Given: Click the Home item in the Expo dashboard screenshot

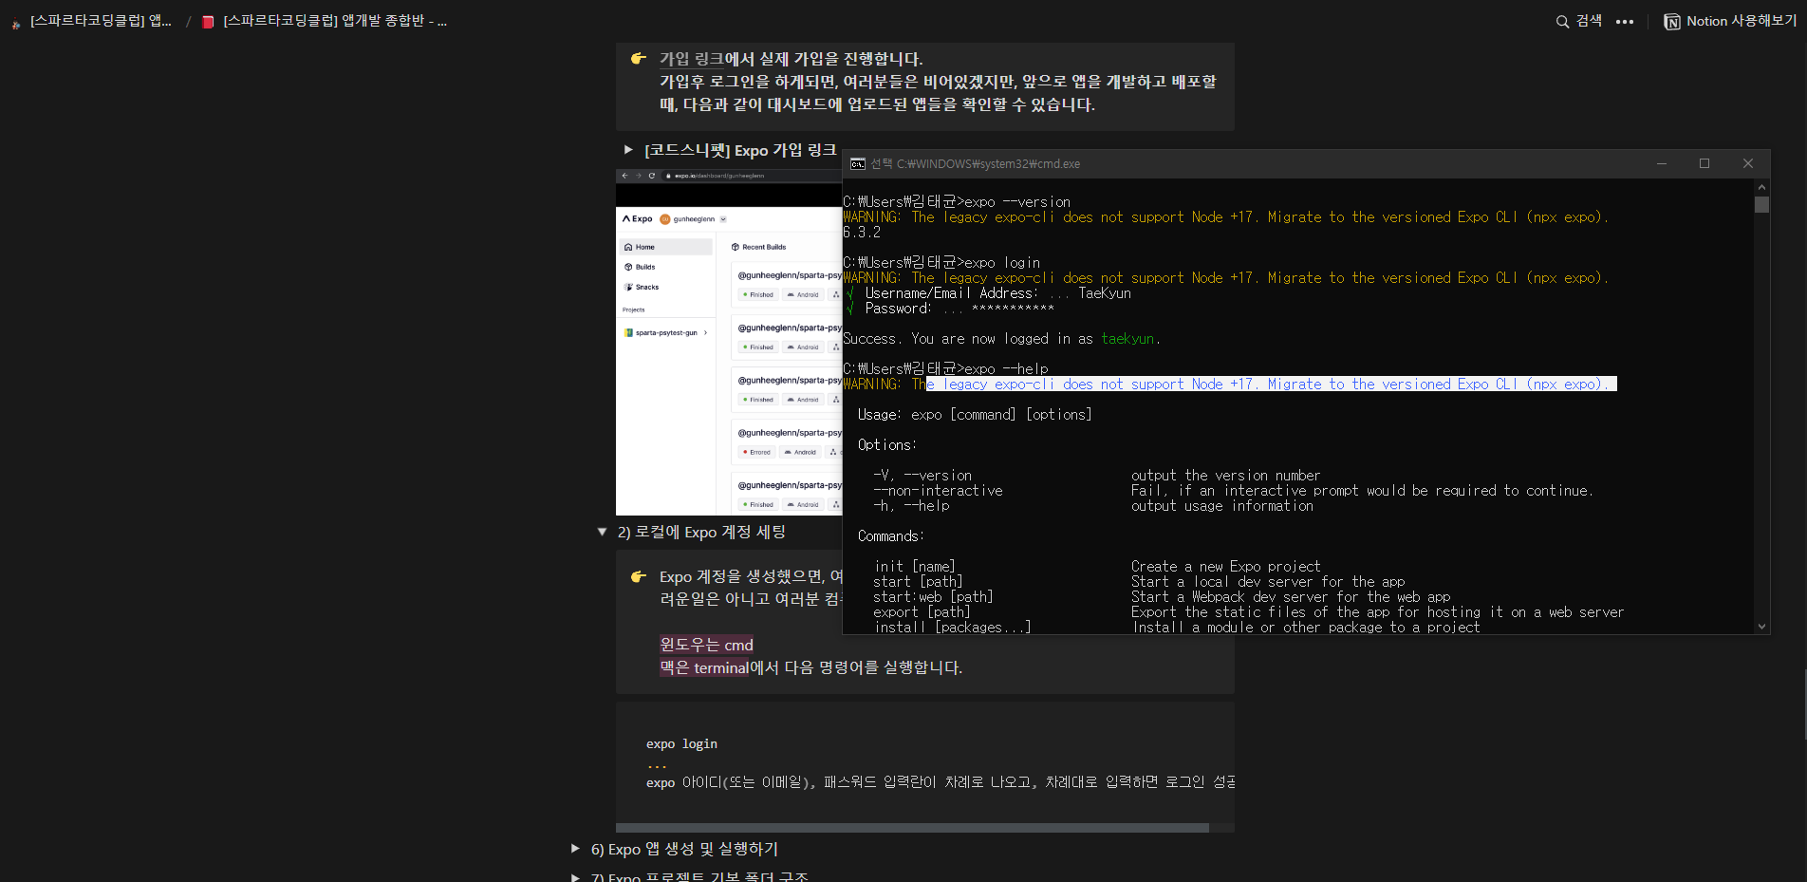Looking at the screenshot, I should point(665,247).
